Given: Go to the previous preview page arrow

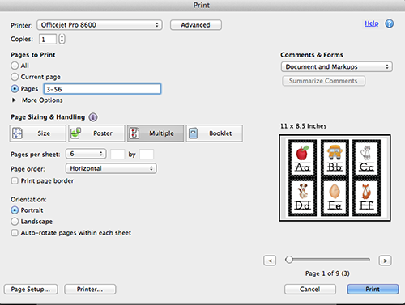Looking at the screenshot, I should (270, 261).
